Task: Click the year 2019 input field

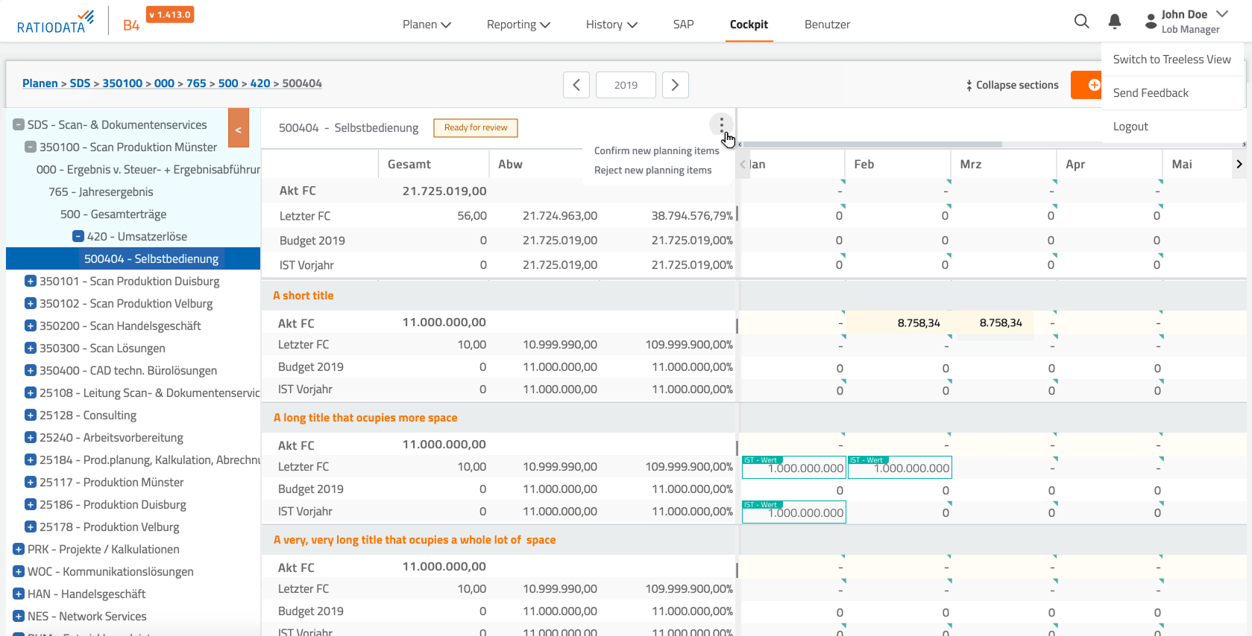Action: pos(626,85)
